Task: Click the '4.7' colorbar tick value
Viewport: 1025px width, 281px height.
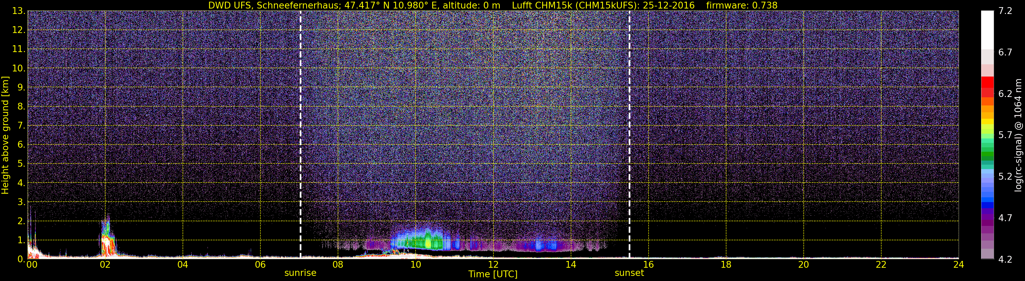Action: (1005, 218)
